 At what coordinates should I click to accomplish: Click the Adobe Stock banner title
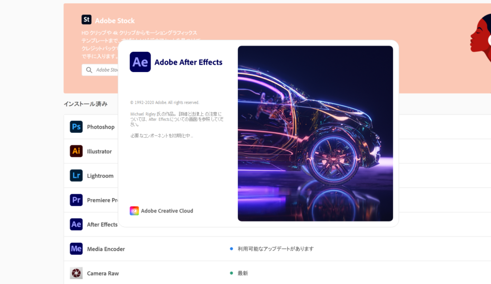(x=115, y=21)
